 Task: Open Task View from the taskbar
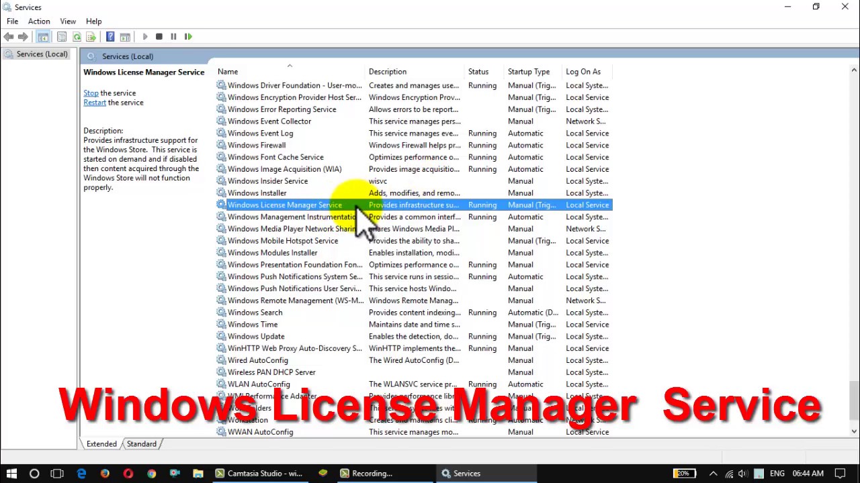pyautogui.click(x=57, y=474)
